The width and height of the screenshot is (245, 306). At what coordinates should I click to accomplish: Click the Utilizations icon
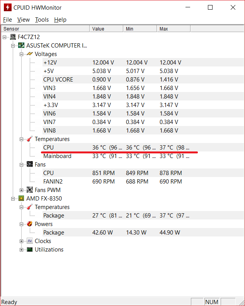click(30, 250)
